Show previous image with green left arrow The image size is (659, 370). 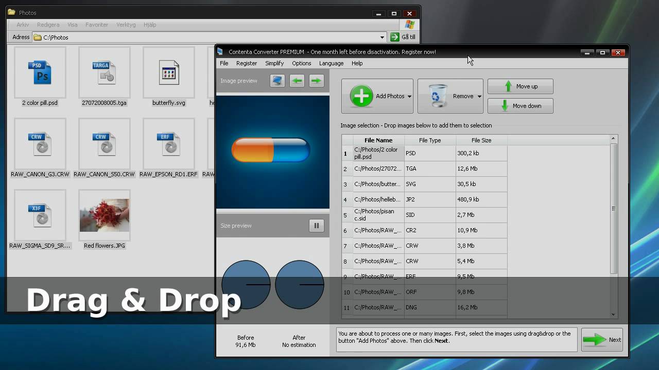297,81
